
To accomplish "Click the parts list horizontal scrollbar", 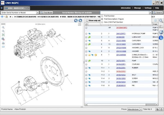I will [120, 105].
